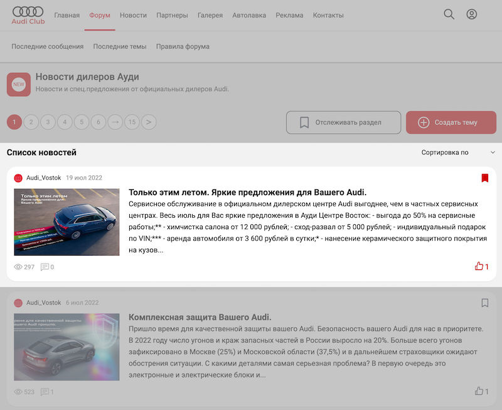The width and height of the screenshot is (502, 410).
Task: Click the views eye icon showing 297
Action: (18, 267)
